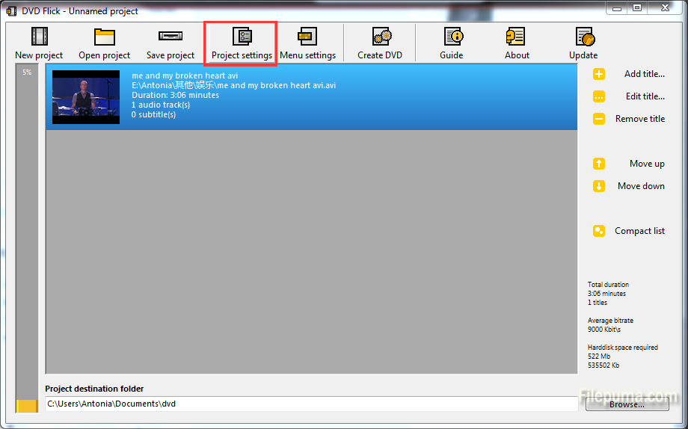Click Browse... for the destination folder

click(627, 404)
